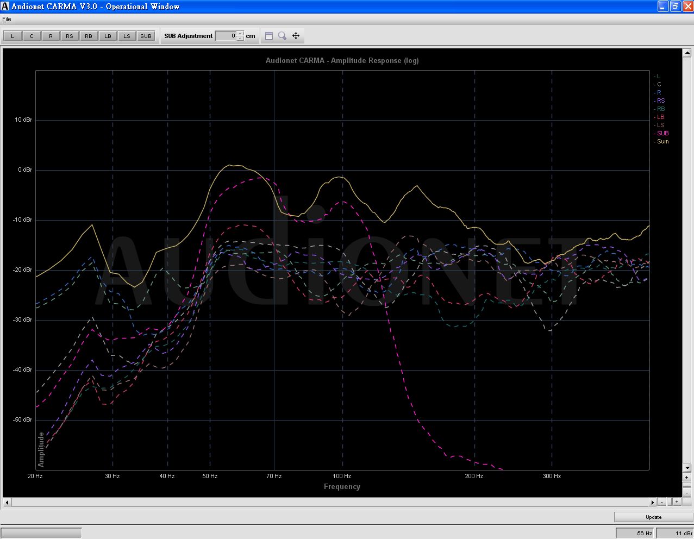Click the LB legend entry
The image size is (694, 539).
(659, 117)
